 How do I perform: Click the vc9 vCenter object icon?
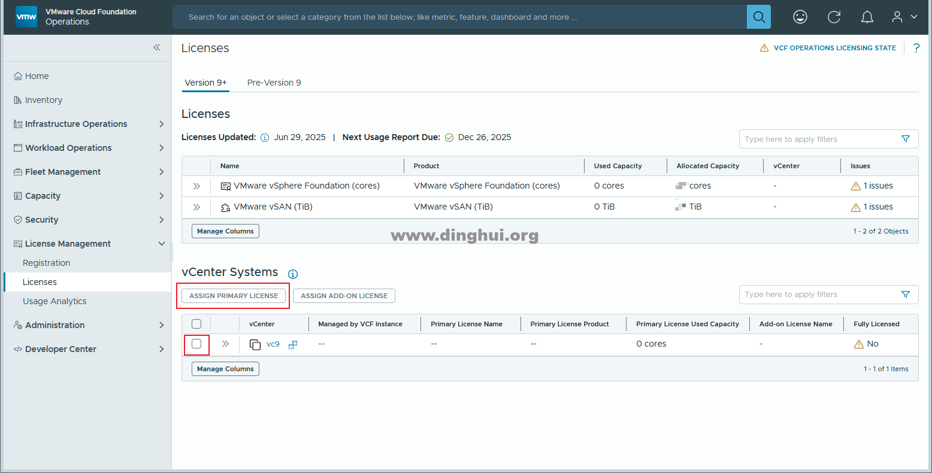pyautogui.click(x=255, y=344)
